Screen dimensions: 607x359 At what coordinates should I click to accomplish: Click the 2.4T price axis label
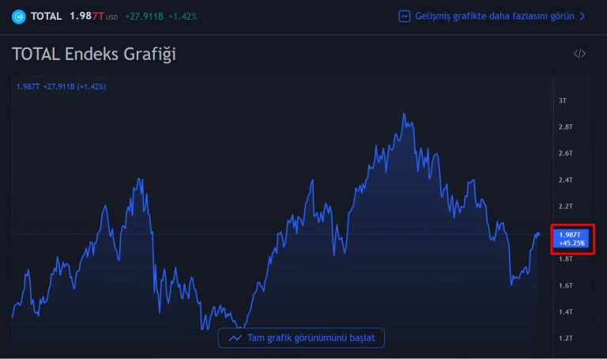566,179
